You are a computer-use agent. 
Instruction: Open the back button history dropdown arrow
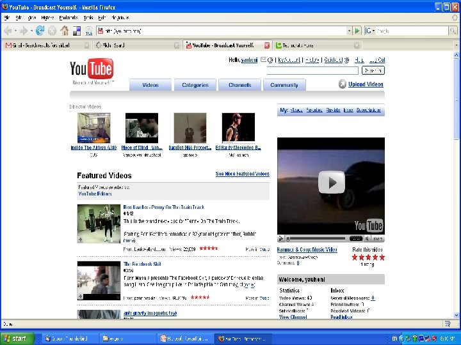pos(15,31)
